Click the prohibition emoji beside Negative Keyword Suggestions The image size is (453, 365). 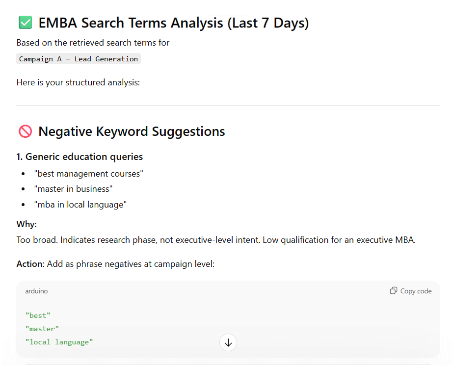pos(25,131)
